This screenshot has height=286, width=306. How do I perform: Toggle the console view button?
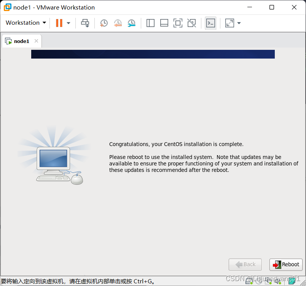click(x=210, y=23)
